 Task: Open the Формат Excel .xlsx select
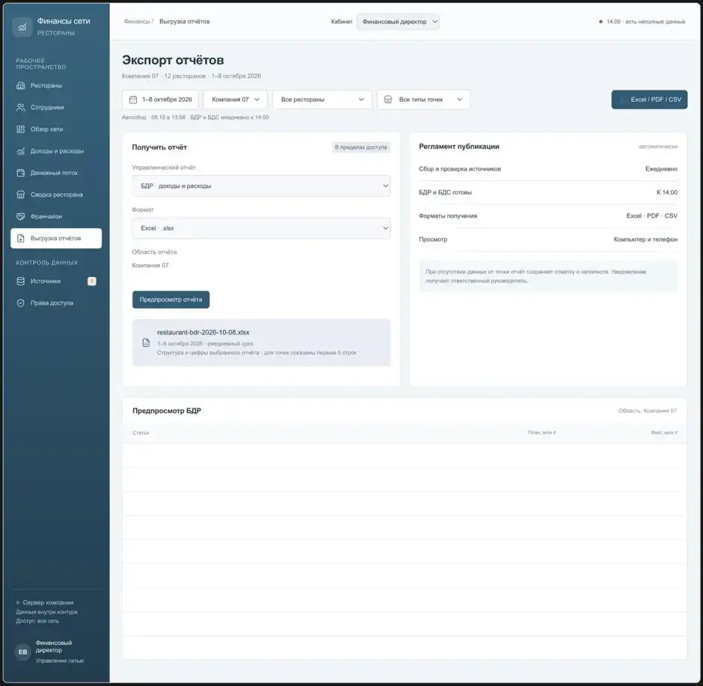pos(261,228)
